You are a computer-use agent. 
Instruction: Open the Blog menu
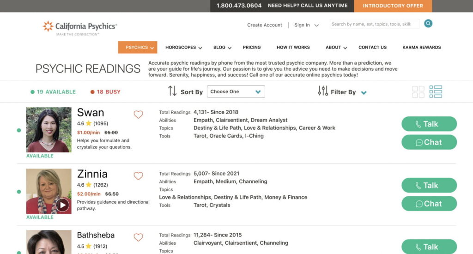coord(222,48)
